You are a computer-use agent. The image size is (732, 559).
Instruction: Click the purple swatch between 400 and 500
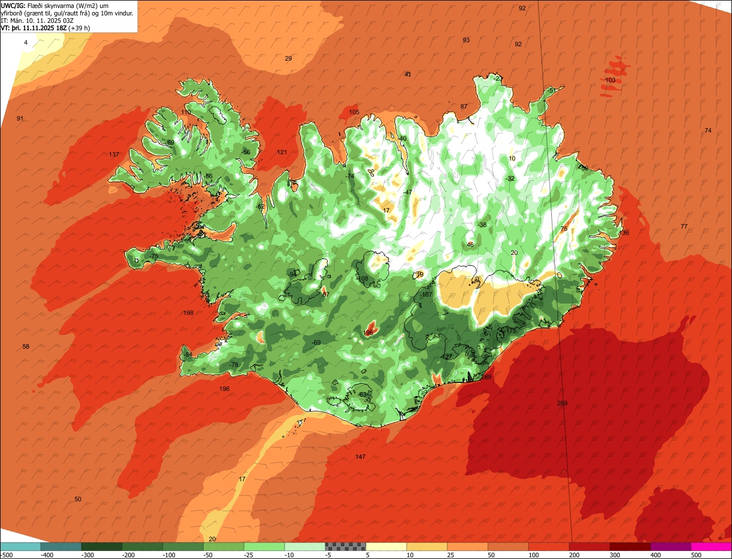pos(671,546)
